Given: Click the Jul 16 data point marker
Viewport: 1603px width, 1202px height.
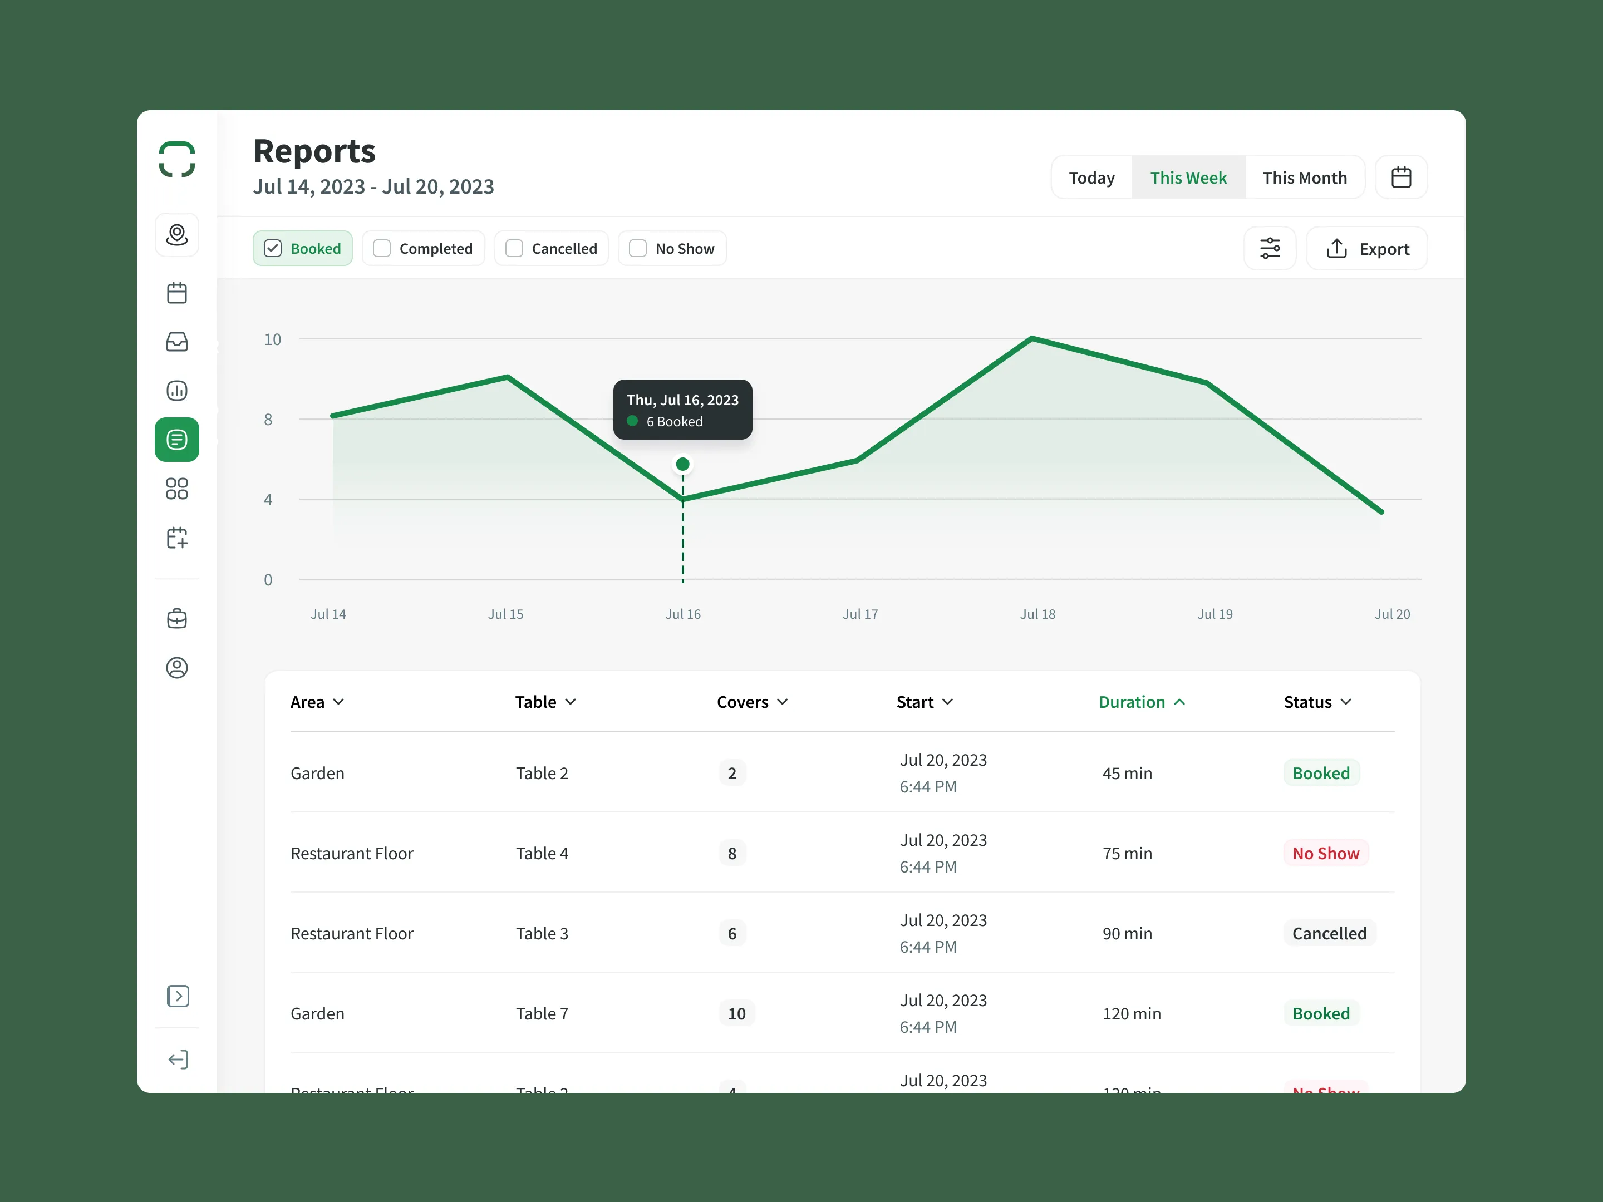Looking at the screenshot, I should (682, 464).
